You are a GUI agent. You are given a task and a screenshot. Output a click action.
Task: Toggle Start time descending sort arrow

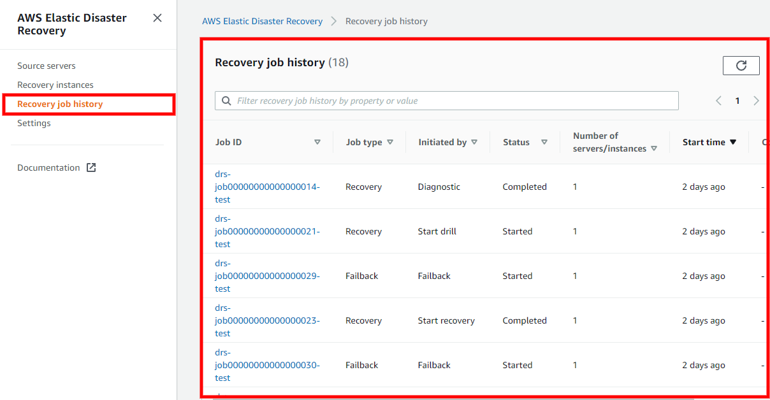coord(733,142)
